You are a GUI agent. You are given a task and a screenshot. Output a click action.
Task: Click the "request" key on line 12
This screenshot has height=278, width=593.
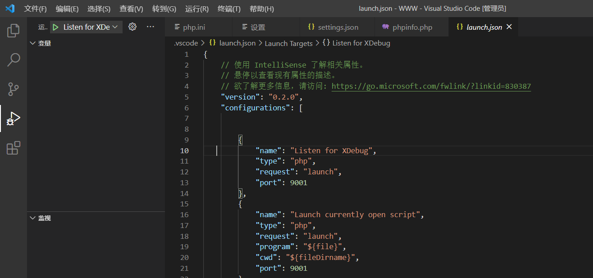click(x=275, y=172)
